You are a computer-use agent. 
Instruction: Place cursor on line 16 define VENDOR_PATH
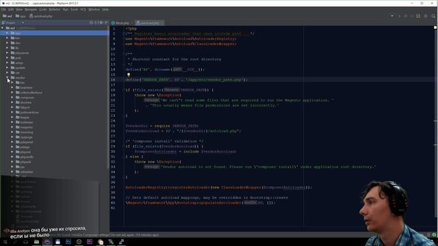(187, 80)
